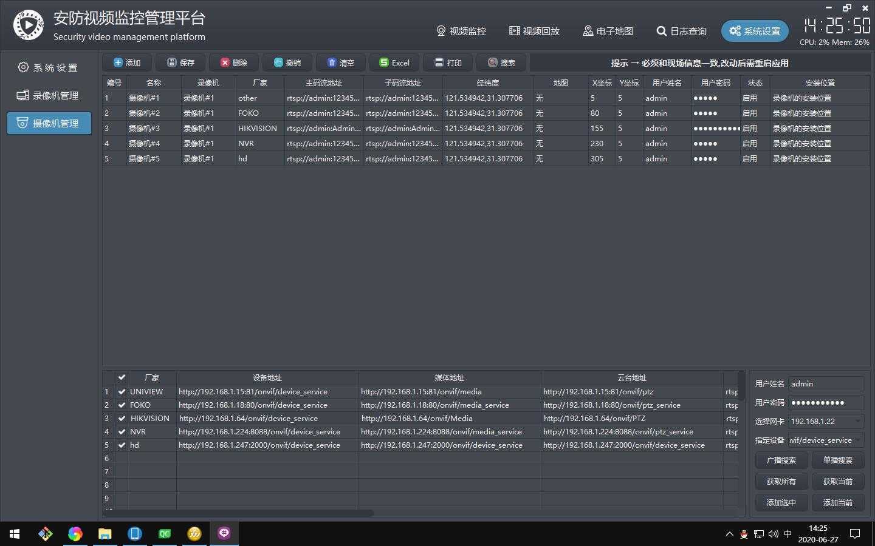This screenshot has height=546, width=875.
Task: Select the 摄像机#3 name cell
Action: 154,128
